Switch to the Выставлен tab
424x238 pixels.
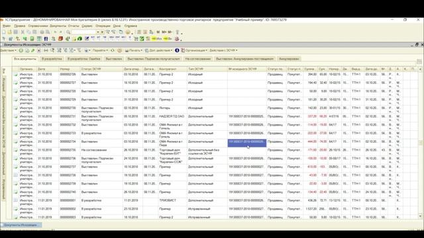(x=113, y=59)
